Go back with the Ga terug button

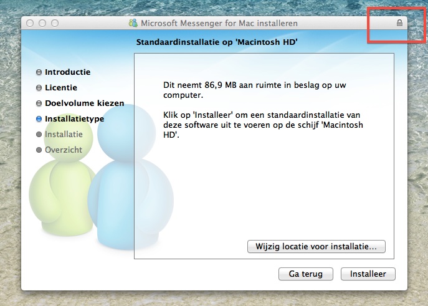[x=306, y=274]
